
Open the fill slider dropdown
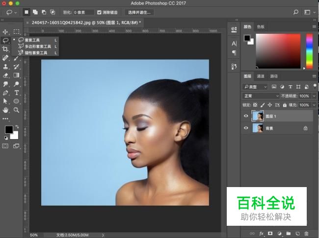[314, 105]
